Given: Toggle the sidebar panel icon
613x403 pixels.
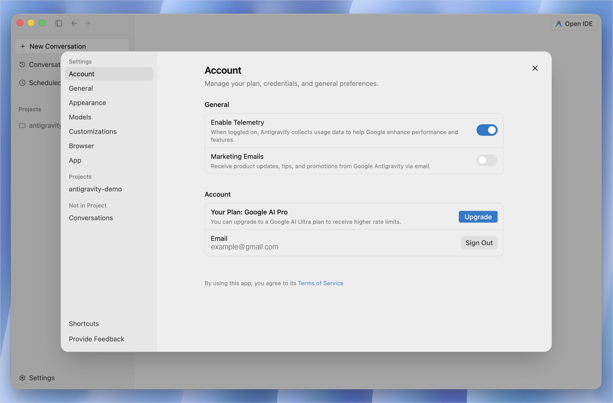Looking at the screenshot, I should click(x=59, y=23).
